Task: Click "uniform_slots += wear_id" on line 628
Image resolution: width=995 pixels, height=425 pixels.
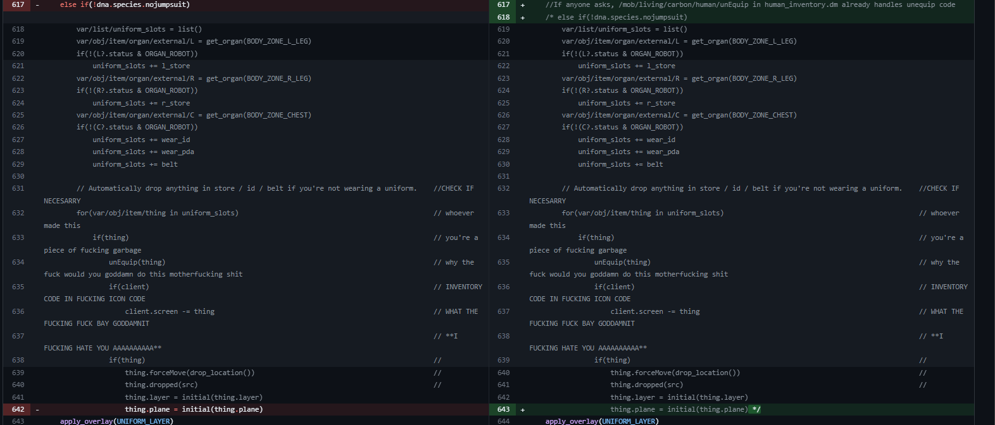Action: [x=627, y=140]
